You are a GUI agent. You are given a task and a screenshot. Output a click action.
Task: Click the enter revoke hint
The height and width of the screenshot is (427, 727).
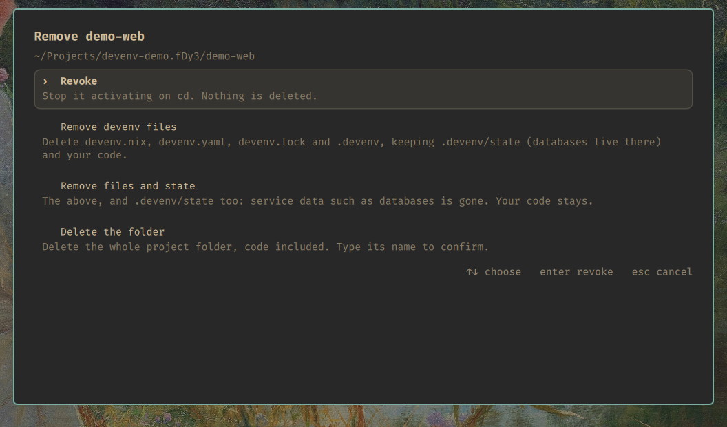(x=576, y=271)
